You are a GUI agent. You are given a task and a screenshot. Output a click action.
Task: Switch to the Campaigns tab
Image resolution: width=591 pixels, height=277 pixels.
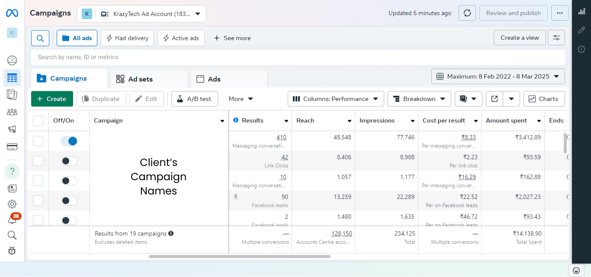[69, 79]
